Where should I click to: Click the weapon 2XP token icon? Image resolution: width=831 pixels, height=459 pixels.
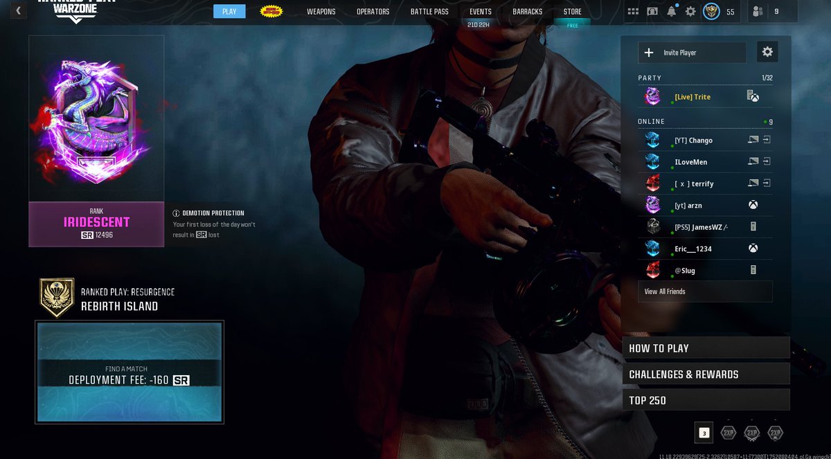click(751, 433)
